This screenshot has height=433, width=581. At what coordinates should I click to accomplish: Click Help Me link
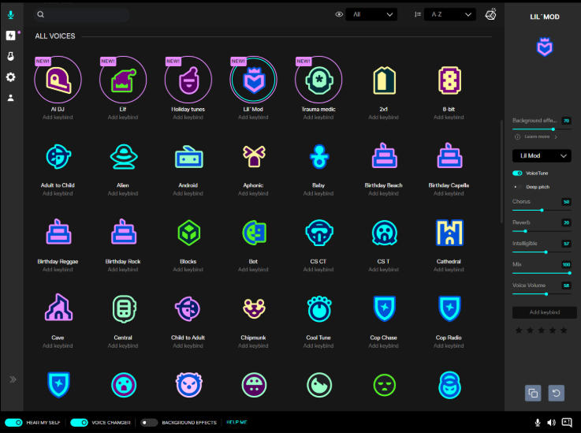[236, 422]
